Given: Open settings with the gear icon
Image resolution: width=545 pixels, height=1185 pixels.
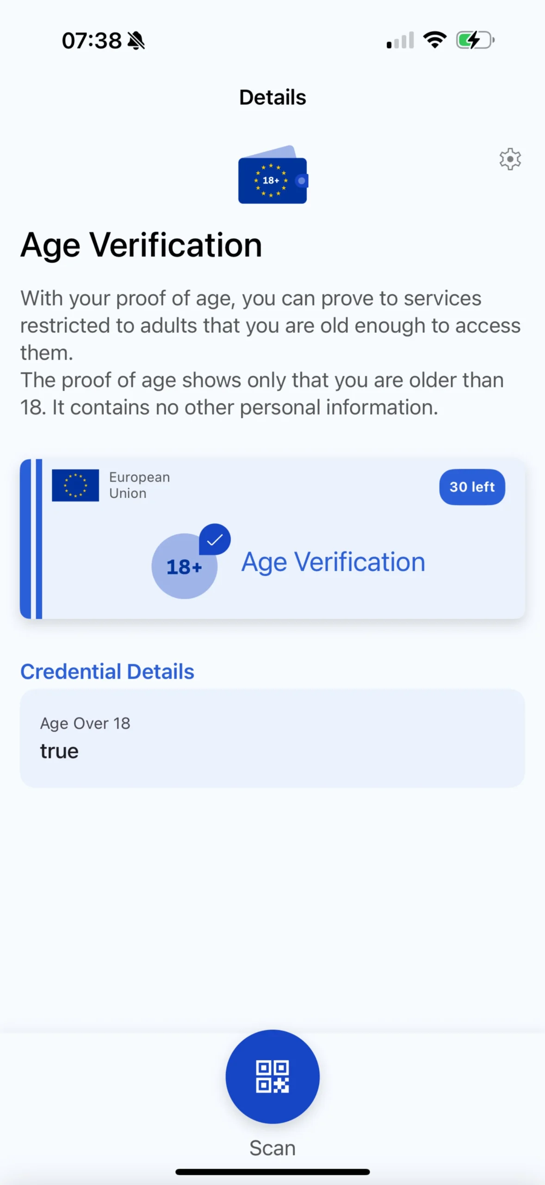Looking at the screenshot, I should click(510, 159).
